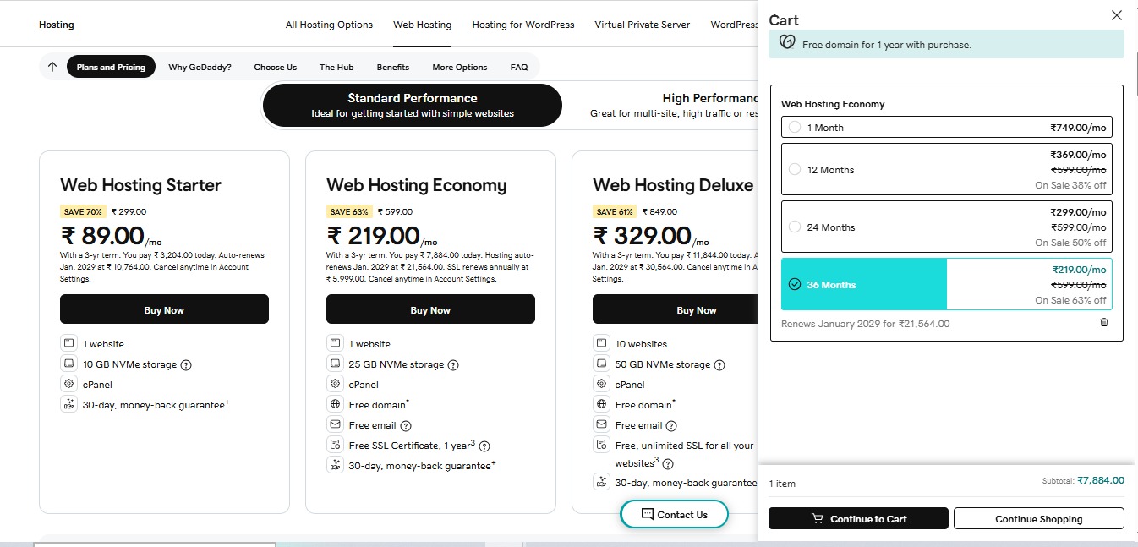Viewport: 1138px width, 547px height.
Task: Click help icon beside Economy Free email
Action: coord(406,426)
